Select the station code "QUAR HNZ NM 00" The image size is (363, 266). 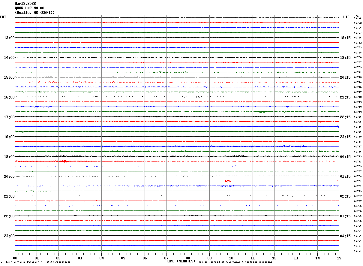click(29, 8)
